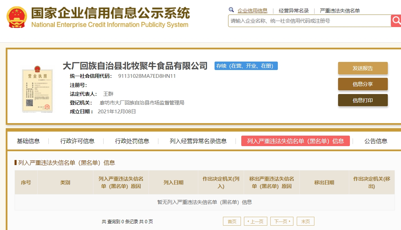Viewport: 401px width, 230px height.
Task: Click the 统一社会信用代码 label
Action: [x=91, y=76]
